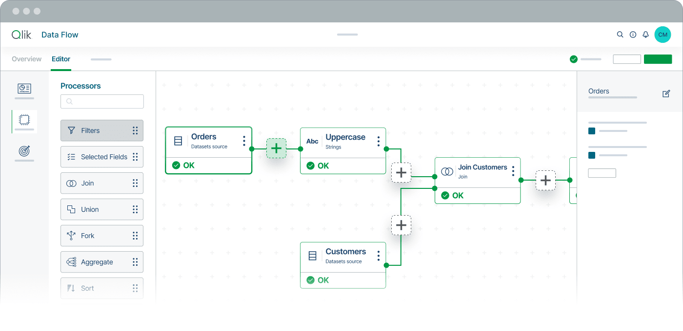Click the Sort processor icon

click(71, 288)
